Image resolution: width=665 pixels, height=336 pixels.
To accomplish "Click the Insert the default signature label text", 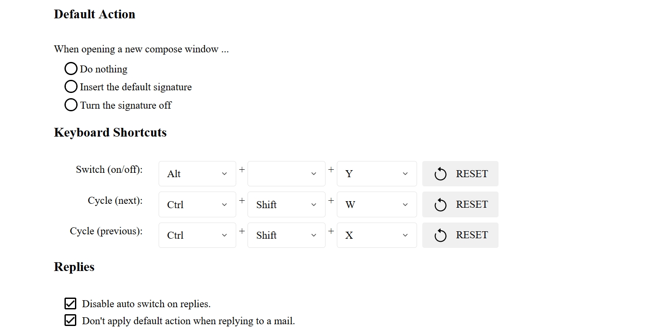I will click(136, 87).
